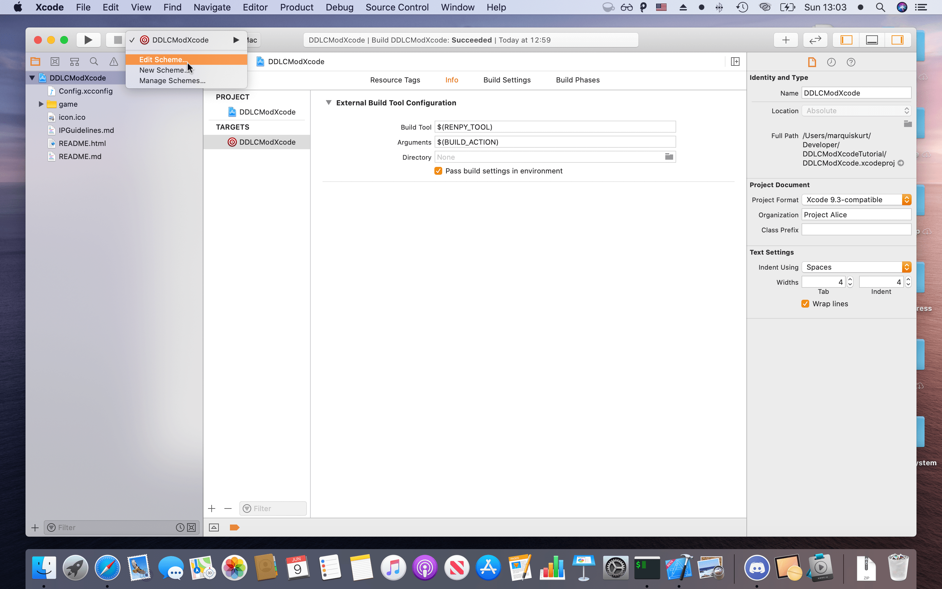Show the Quick Help inspector icon
Image resolution: width=942 pixels, height=589 pixels.
tap(851, 62)
